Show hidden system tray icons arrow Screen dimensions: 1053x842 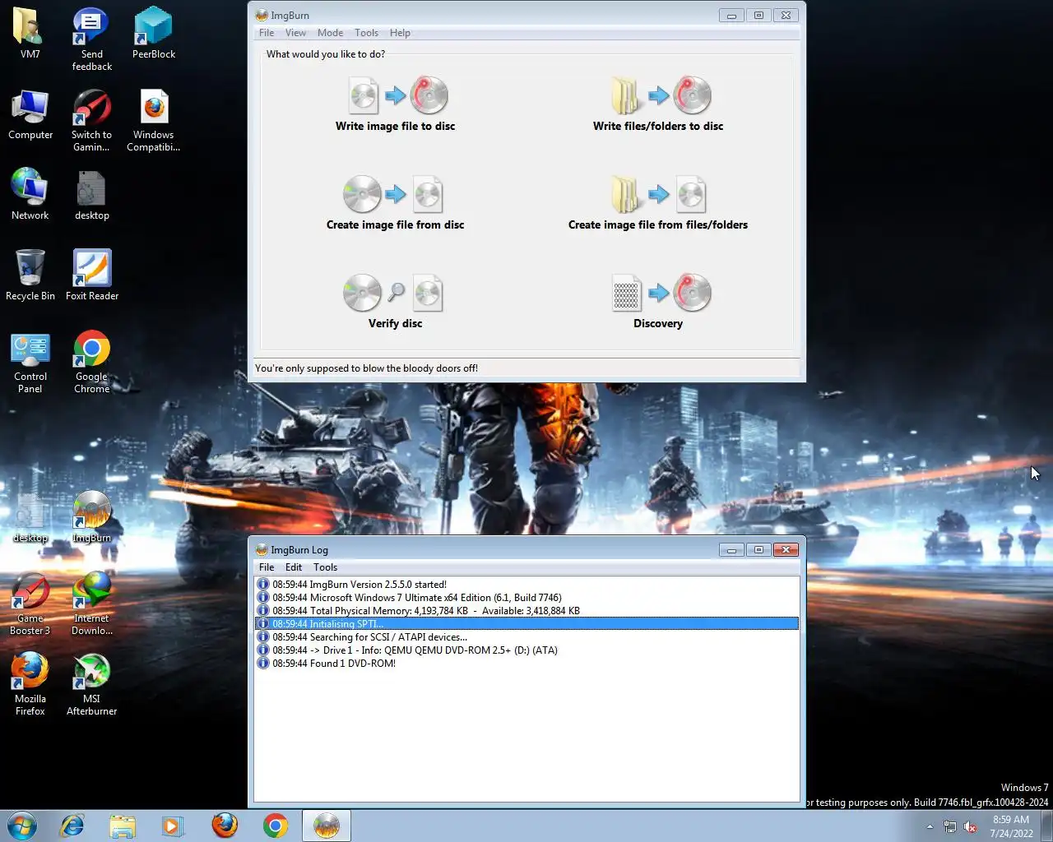[x=930, y=826]
